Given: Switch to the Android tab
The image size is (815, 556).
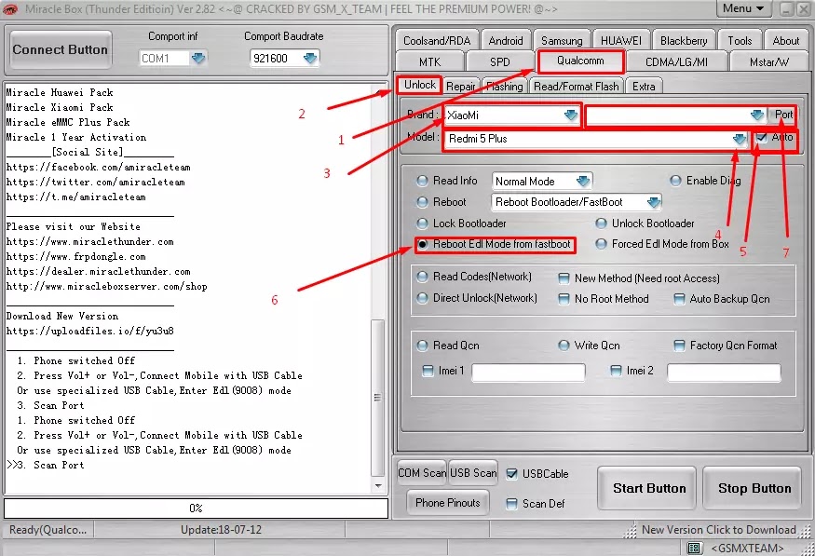Looking at the screenshot, I should pos(505,41).
